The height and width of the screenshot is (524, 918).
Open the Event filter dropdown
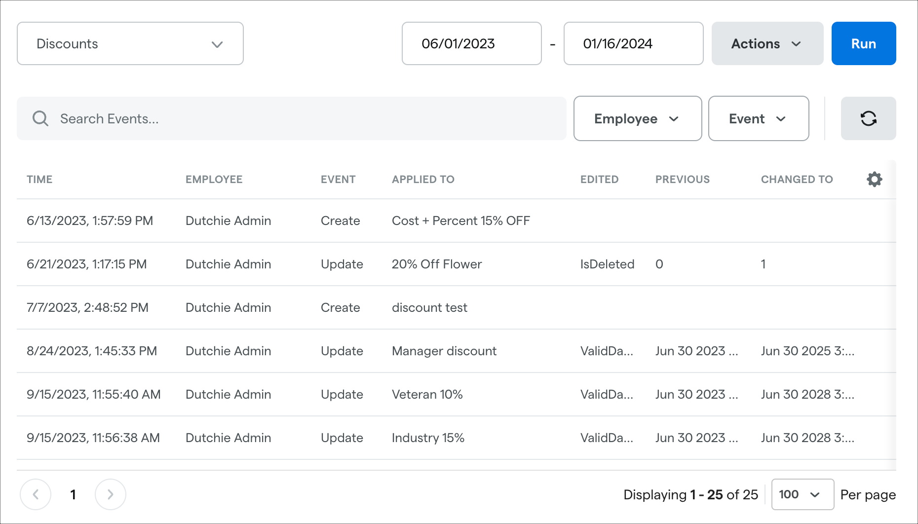coord(758,118)
